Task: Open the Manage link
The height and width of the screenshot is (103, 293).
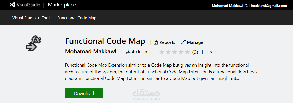Action: tap(195, 42)
